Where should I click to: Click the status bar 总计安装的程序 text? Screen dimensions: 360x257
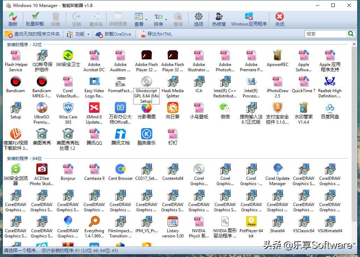coord(80,251)
